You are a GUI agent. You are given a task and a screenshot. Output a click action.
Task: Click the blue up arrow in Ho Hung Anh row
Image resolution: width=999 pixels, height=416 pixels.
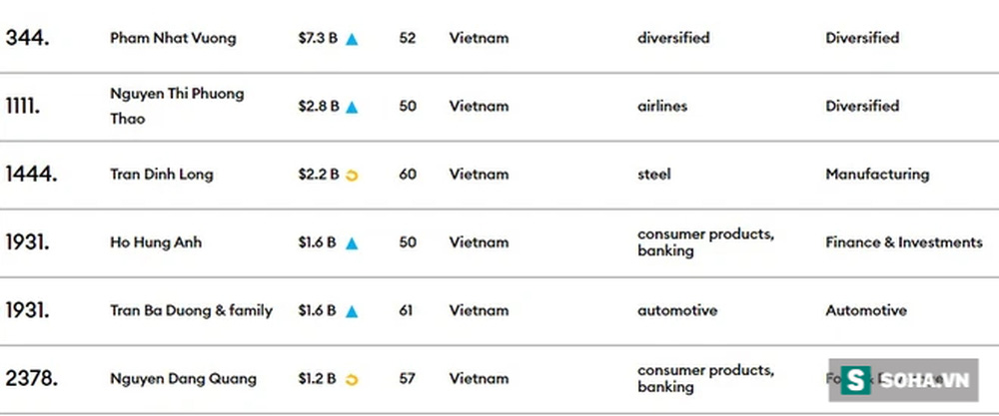pos(352,242)
